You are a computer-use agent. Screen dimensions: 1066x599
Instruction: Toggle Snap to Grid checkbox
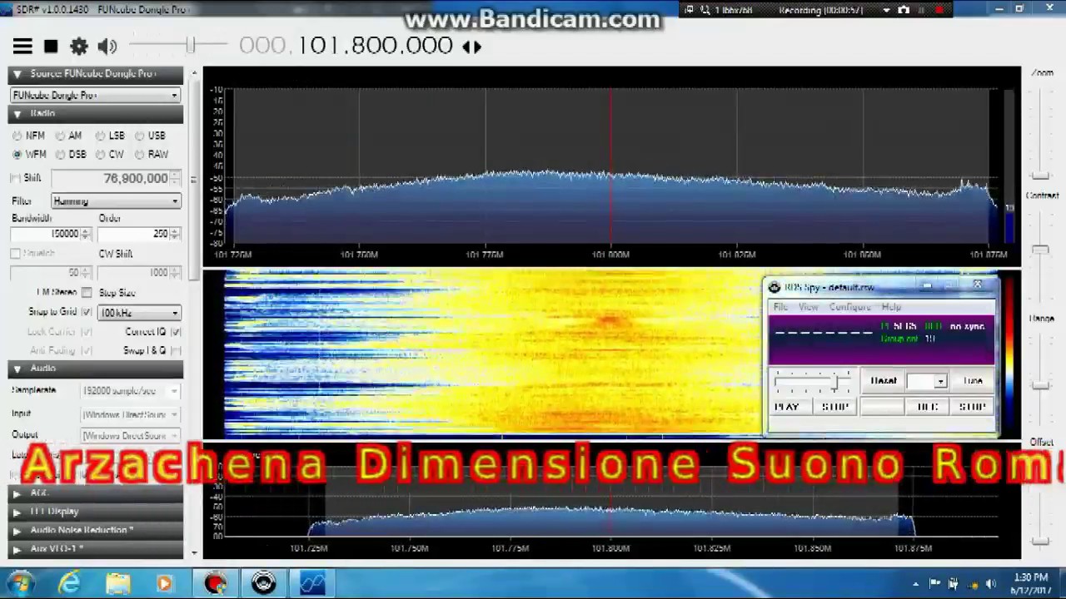(87, 312)
